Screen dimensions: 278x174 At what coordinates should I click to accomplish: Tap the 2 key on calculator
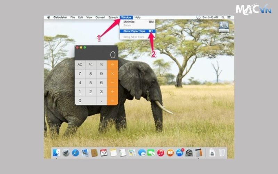click(91, 92)
